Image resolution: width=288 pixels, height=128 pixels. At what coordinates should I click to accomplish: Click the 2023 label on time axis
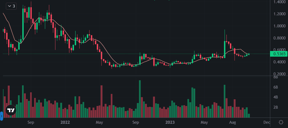pos(170,122)
